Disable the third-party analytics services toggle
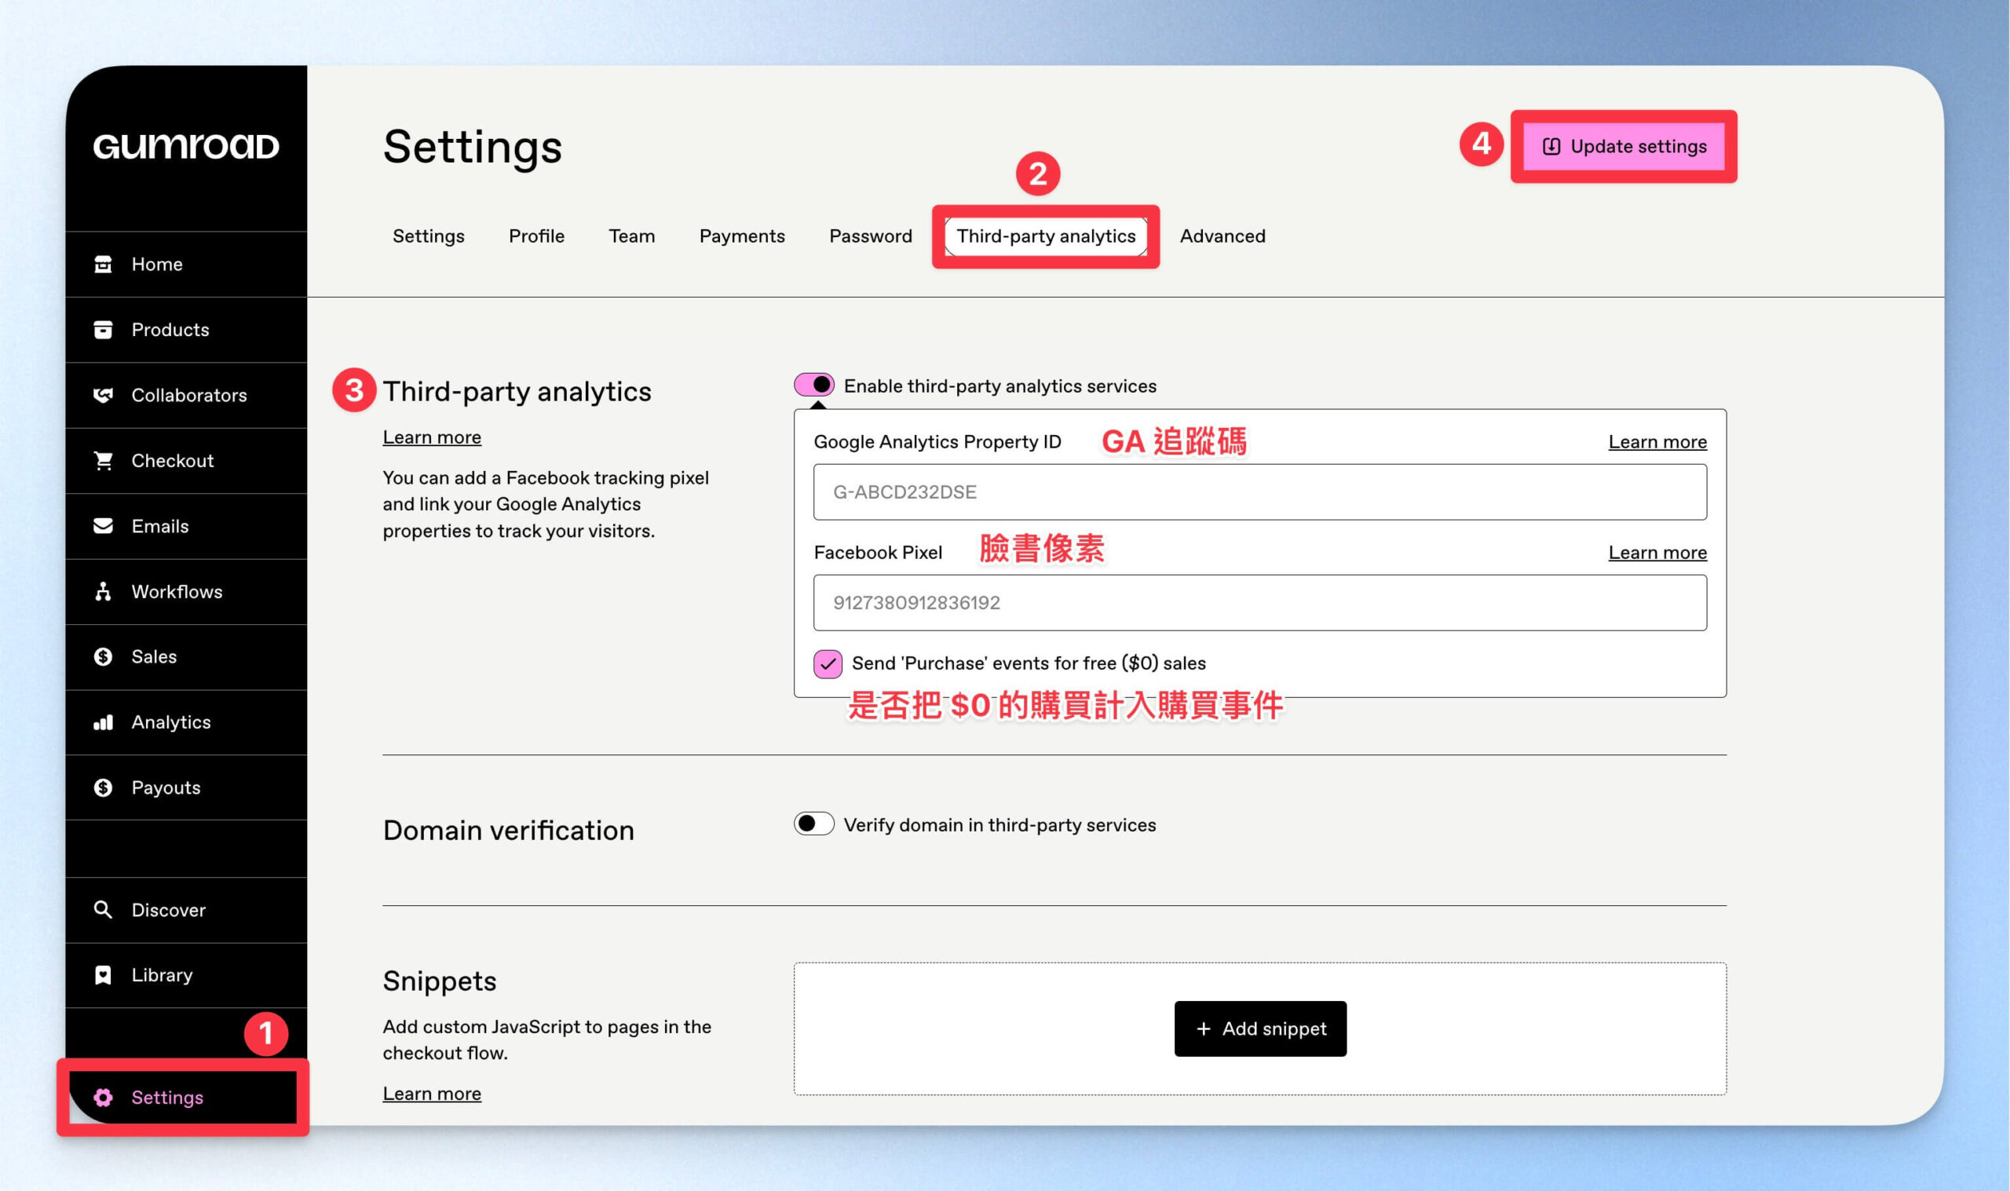This screenshot has height=1191, width=2010. coord(813,385)
